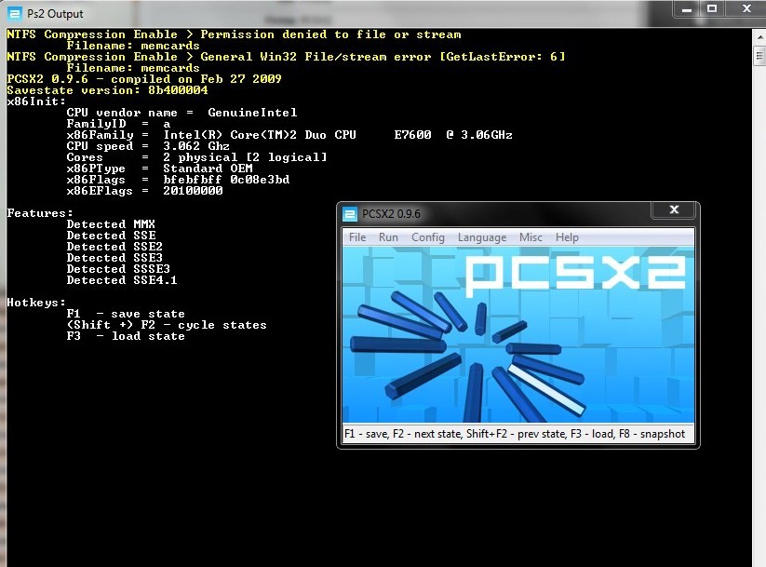Click the 'FamilyID = a' line
This screenshot has width=766, height=567.
pyautogui.click(x=118, y=124)
